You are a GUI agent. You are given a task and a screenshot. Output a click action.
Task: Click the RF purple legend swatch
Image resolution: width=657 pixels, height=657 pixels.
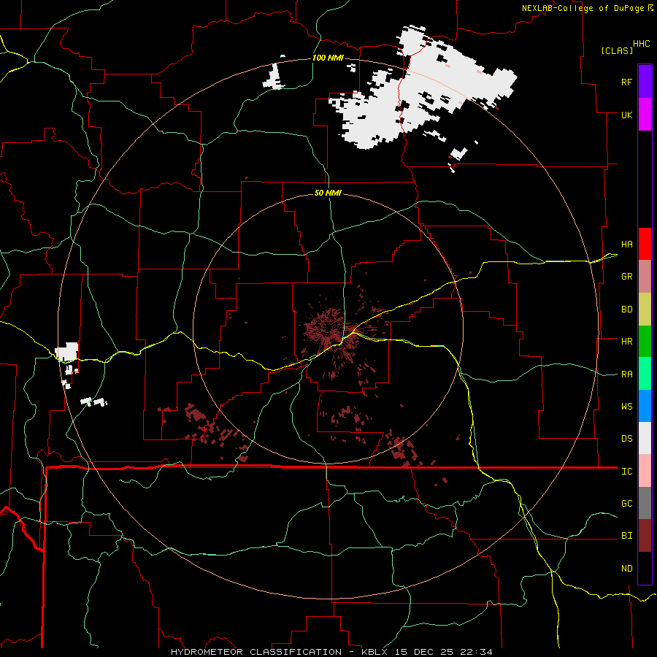coord(645,82)
